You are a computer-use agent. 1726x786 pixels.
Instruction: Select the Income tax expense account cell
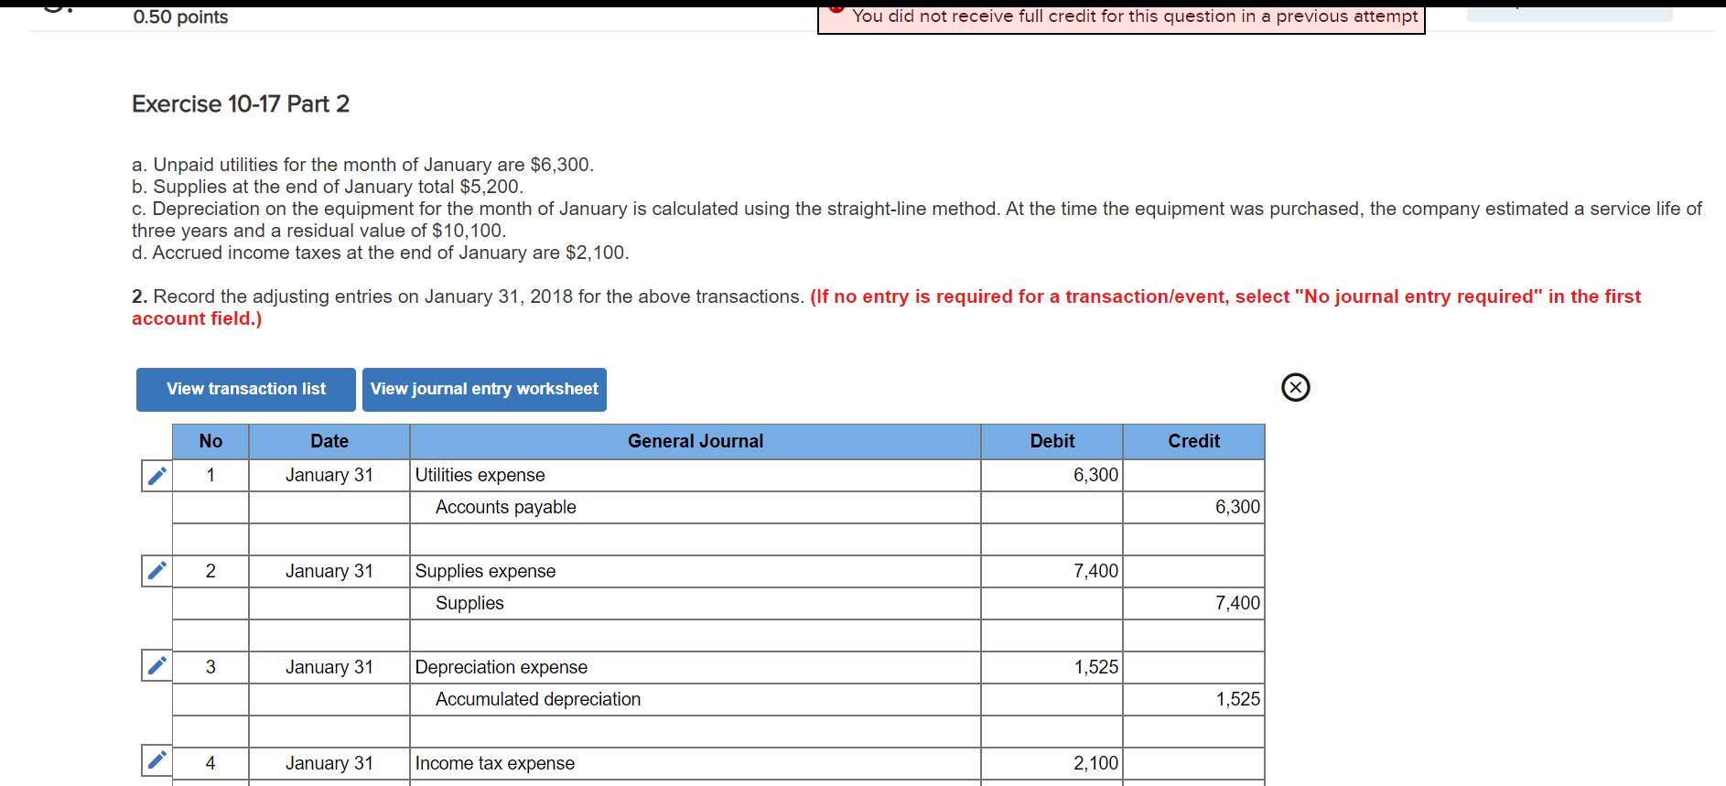pos(696,763)
